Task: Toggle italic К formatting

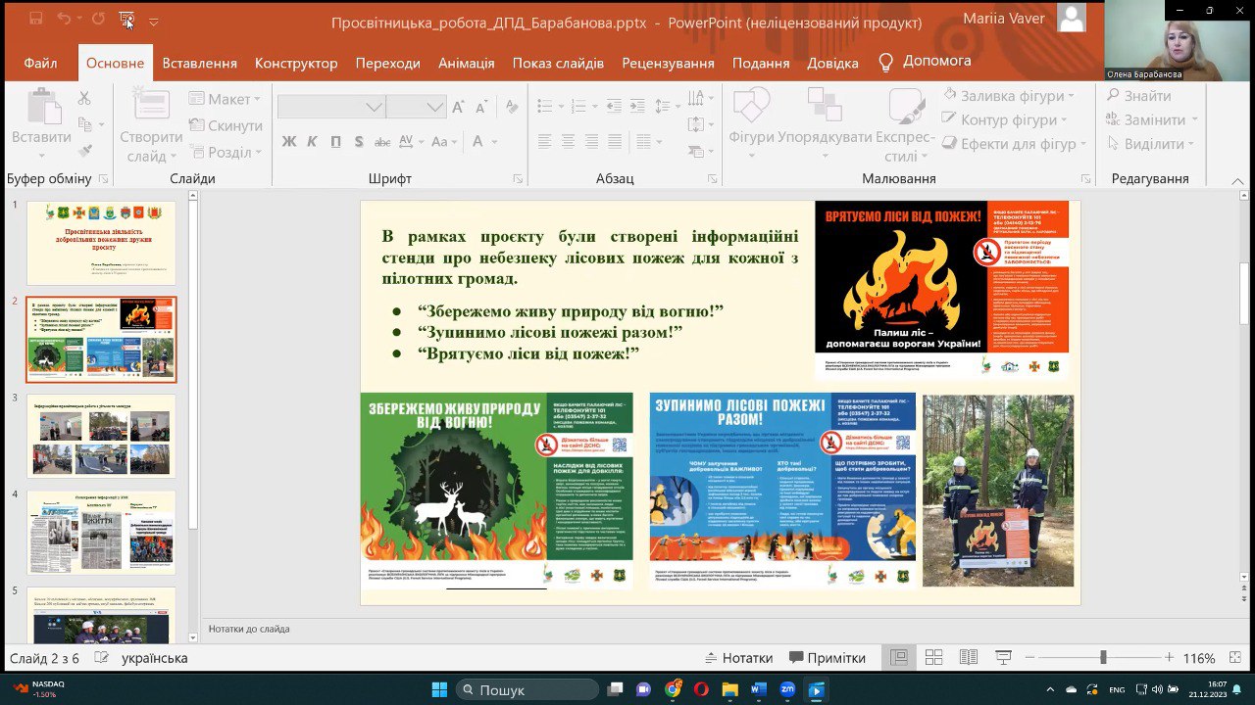Action: click(312, 141)
